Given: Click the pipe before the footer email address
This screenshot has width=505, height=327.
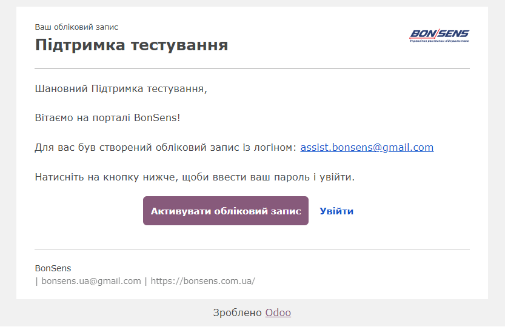Looking at the screenshot, I should [36, 281].
